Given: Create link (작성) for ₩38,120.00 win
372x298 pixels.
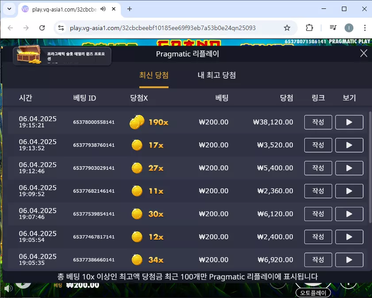Looking at the screenshot, I should point(318,122).
